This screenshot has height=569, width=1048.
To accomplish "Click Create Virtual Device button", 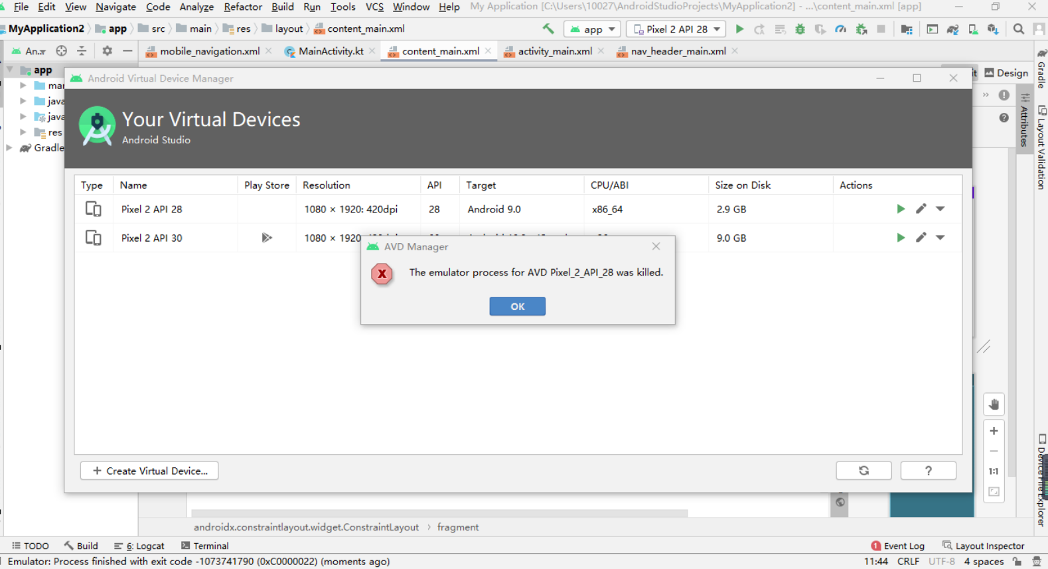I will (x=149, y=471).
